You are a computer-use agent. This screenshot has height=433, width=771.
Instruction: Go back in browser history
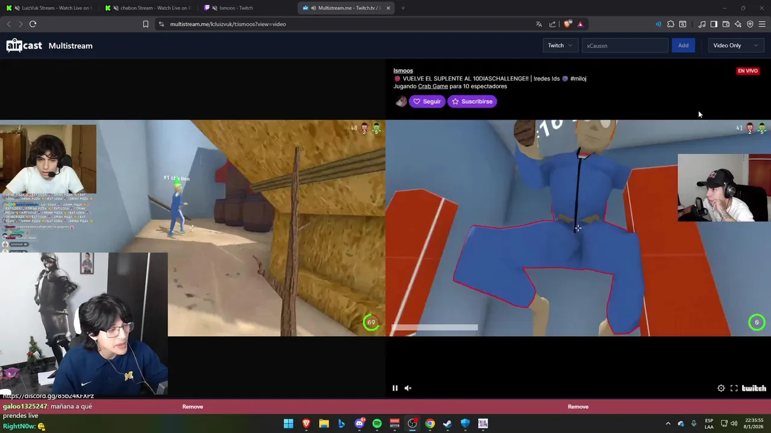8,24
